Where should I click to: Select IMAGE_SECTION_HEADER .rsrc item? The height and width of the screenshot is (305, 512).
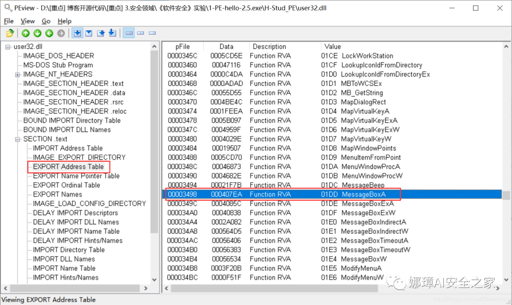click(73, 102)
